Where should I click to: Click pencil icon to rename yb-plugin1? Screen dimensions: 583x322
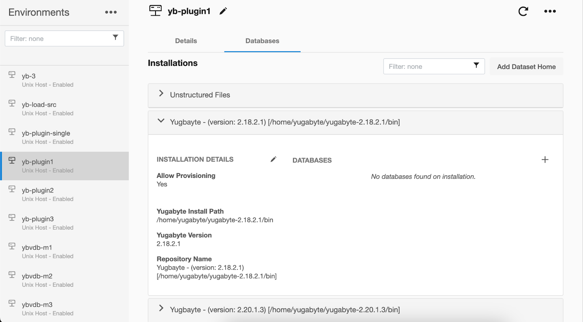pos(223,11)
